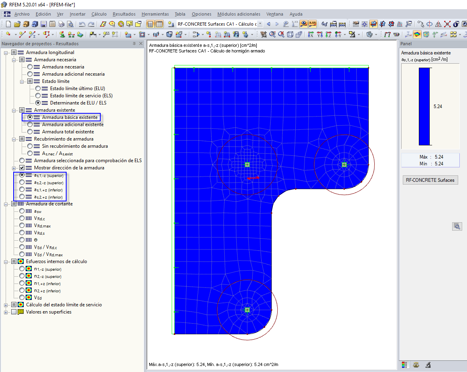Toggle Mostrar dirección de la armadura checkbox
The width and height of the screenshot is (467, 372).
tap(22, 168)
